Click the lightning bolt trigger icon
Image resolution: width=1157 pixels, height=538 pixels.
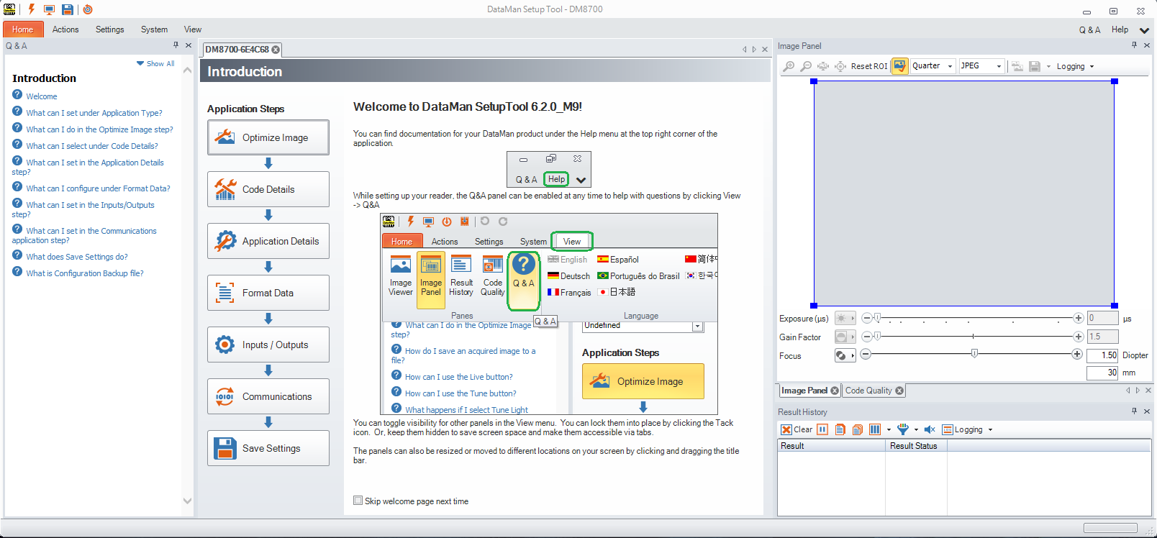tap(31, 9)
